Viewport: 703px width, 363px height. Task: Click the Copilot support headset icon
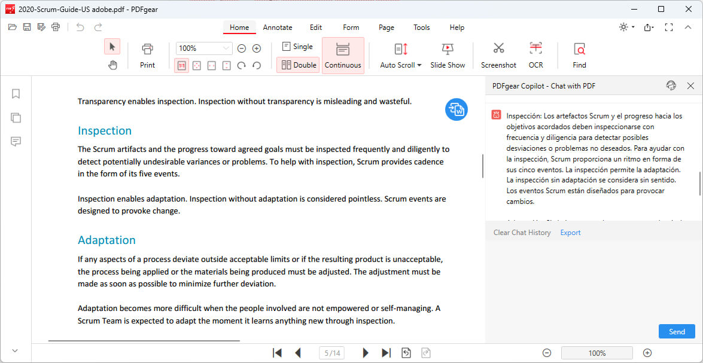(671, 86)
